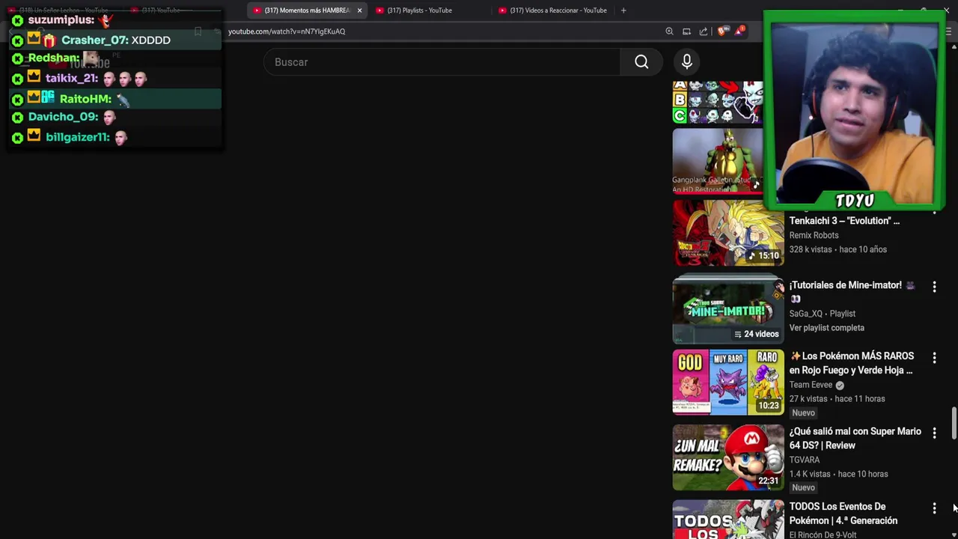The width and height of the screenshot is (958, 539).
Task: Click the Davicho_09 username in chat
Action: point(64,117)
